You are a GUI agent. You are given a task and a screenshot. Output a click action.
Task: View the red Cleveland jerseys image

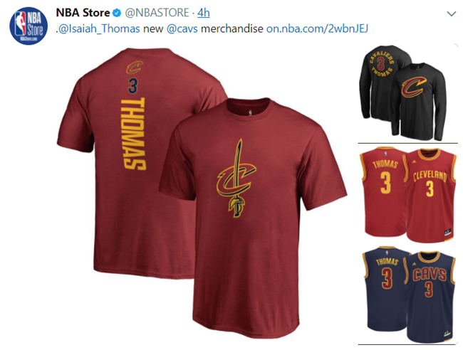click(x=407, y=194)
